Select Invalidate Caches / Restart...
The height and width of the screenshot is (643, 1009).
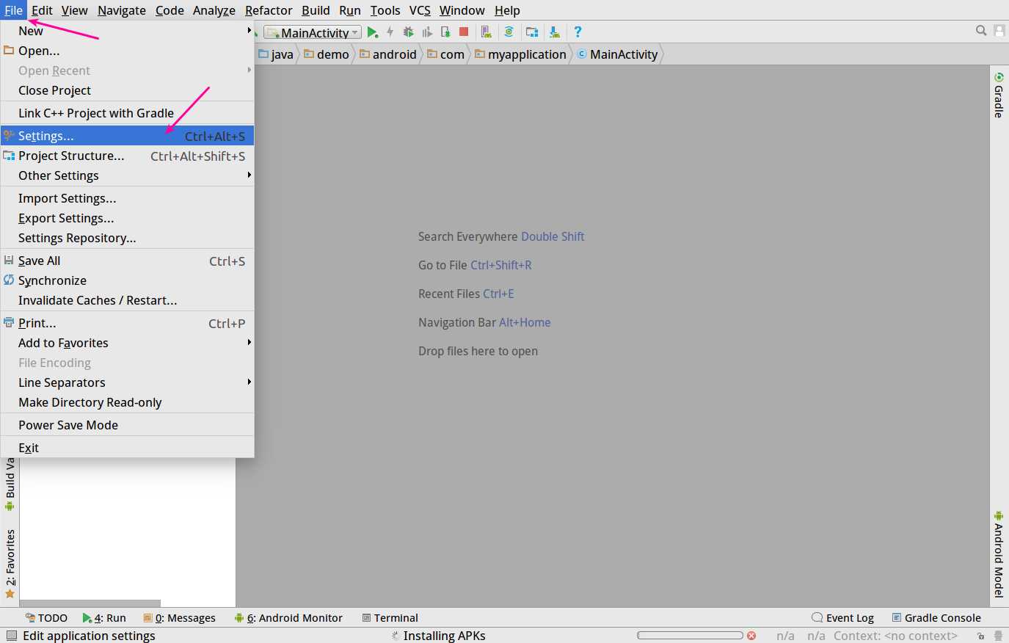click(127, 300)
